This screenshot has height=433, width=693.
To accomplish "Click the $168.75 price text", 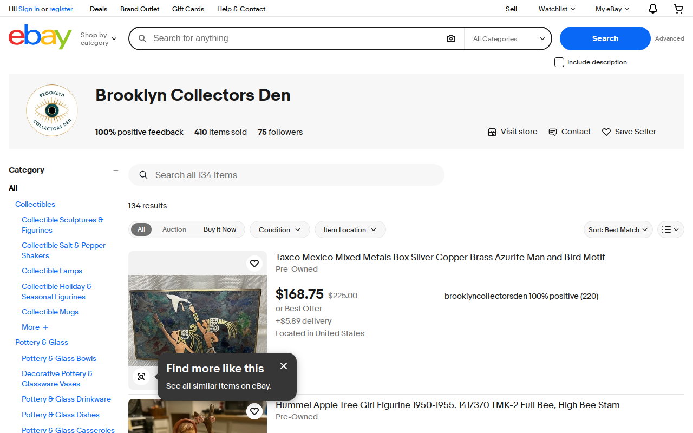I will point(299,294).
